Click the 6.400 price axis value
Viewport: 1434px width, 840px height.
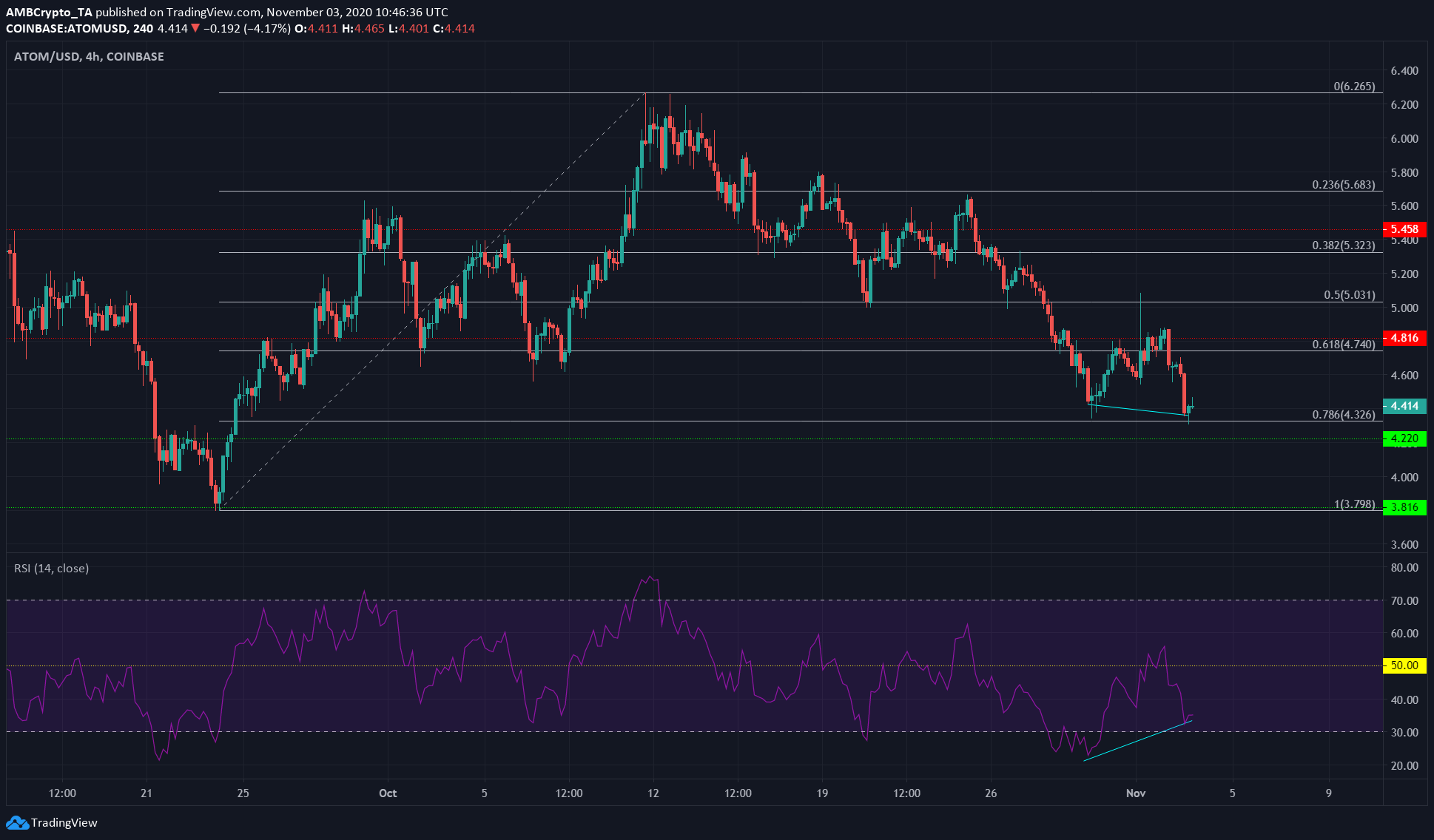(1404, 71)
